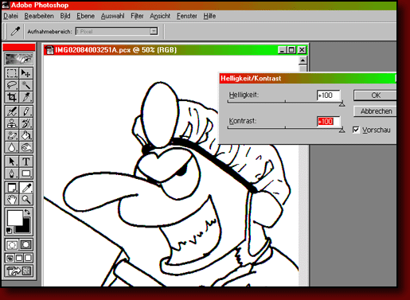Open the Bild menu
Image resolution: width=410 pixels, height=300 pixels.
tap(65, 16)
